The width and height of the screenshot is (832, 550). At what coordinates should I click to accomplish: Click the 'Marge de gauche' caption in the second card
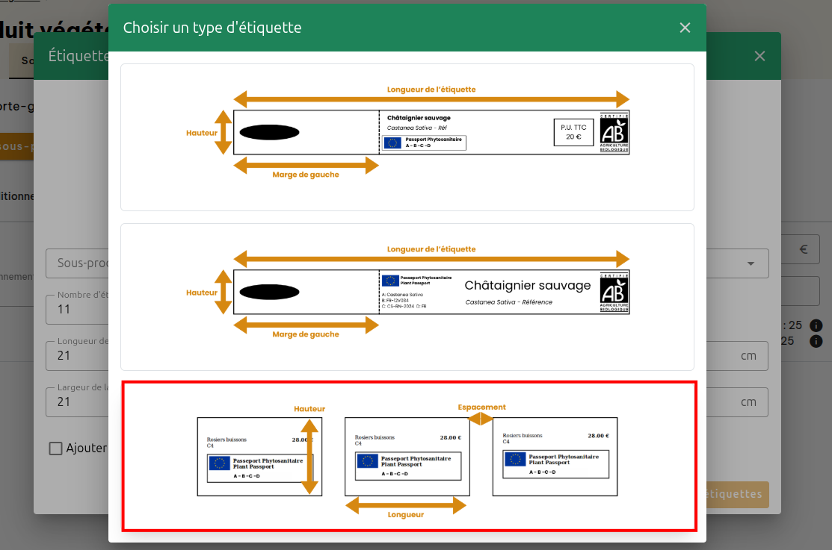pyautogui.click(x=306, y=334)
